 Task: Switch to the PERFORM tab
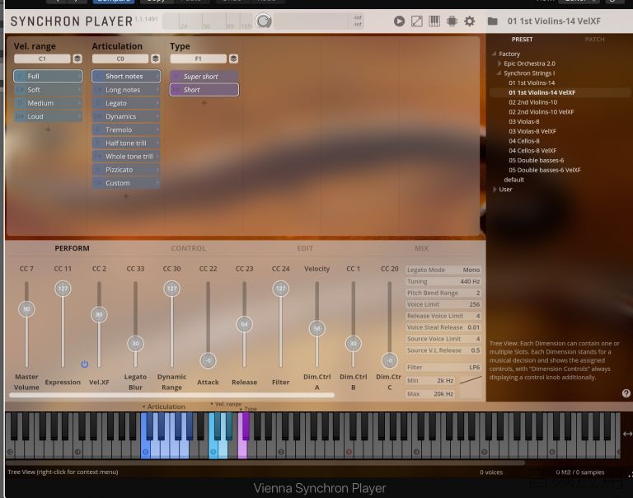coord(72,248)
